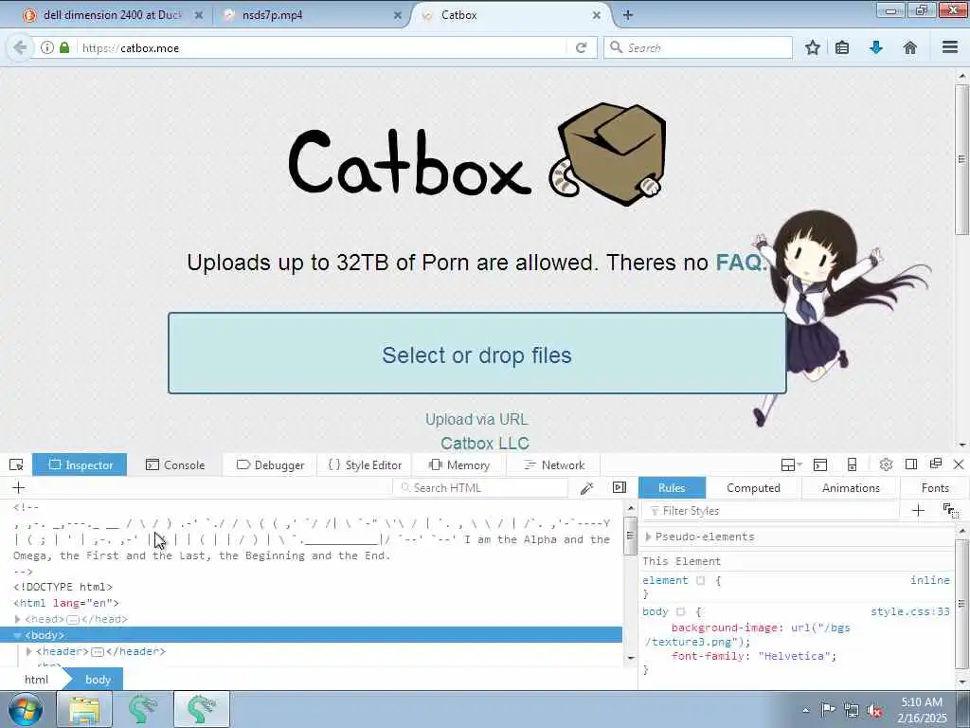Add a new CSS rule with plus icon
Viewport: 970px width, 728px height.
click(918, 510)
